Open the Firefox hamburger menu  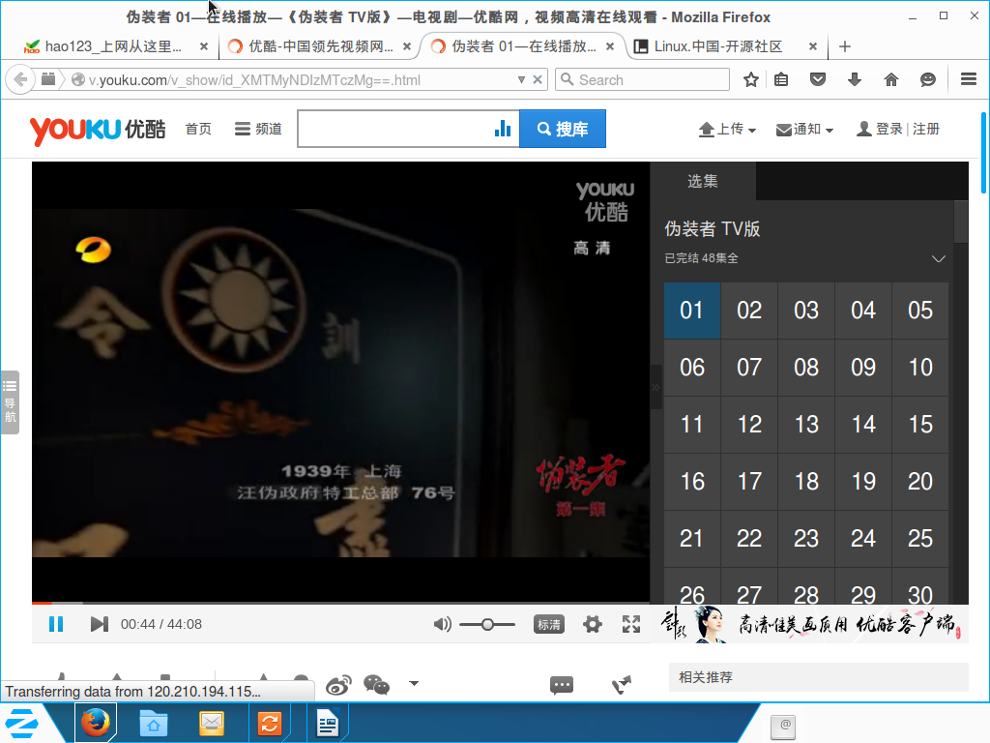coord(968,79)
